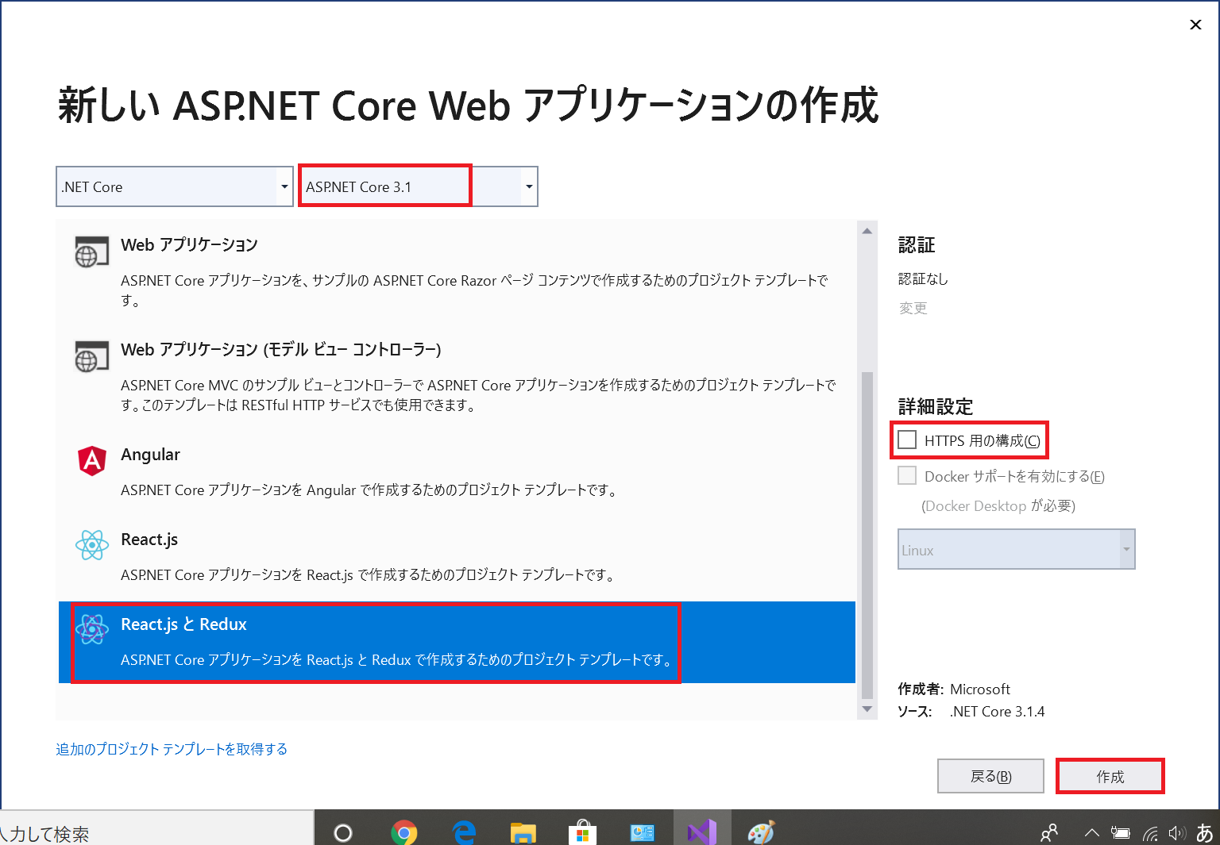The height and width of the screenshot is (845, 1220).
Task: Select the React.js template title
Action: coord(149,540)
